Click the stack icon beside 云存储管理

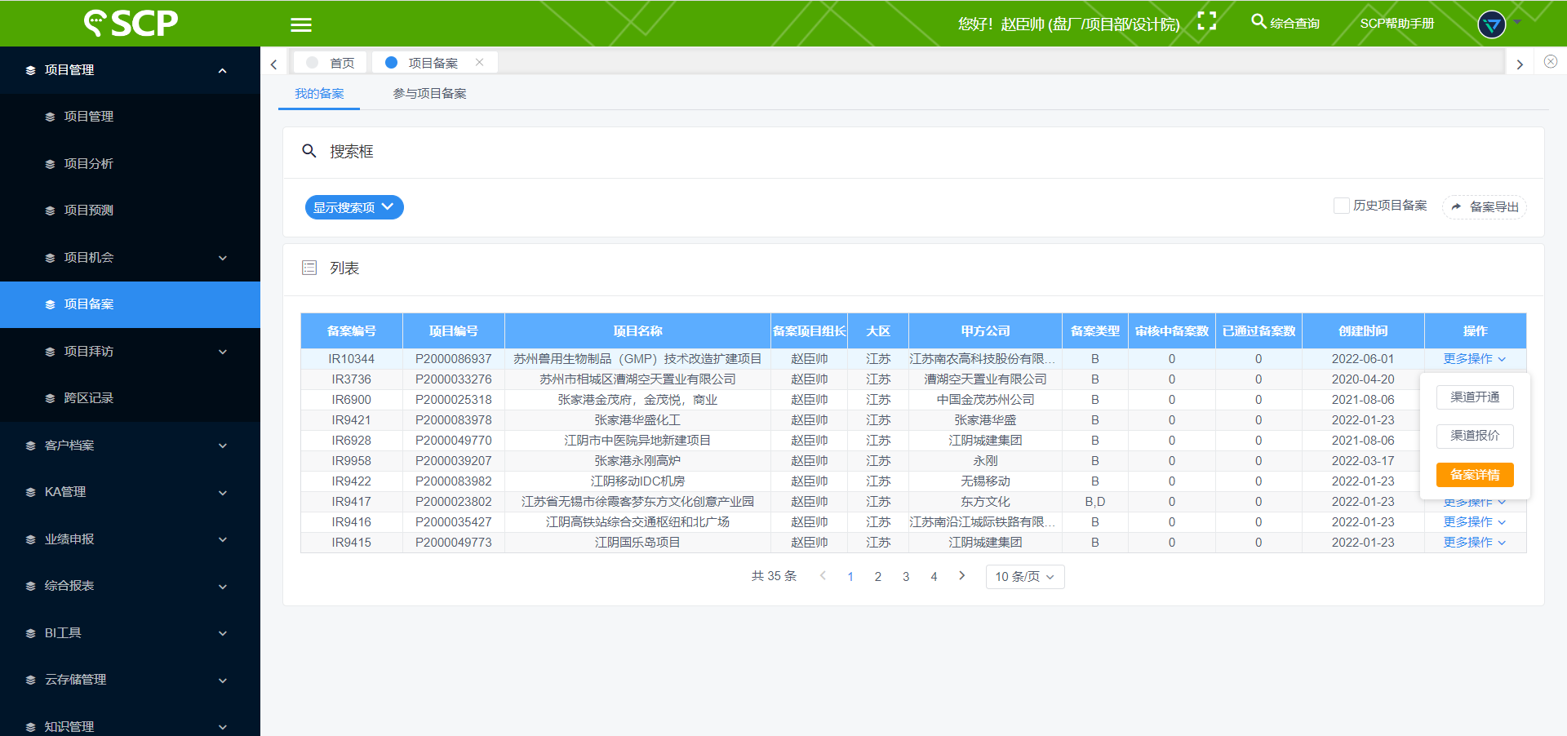pos(30,680)
